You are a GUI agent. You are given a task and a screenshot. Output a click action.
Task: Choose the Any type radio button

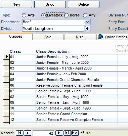pos(85,15)
